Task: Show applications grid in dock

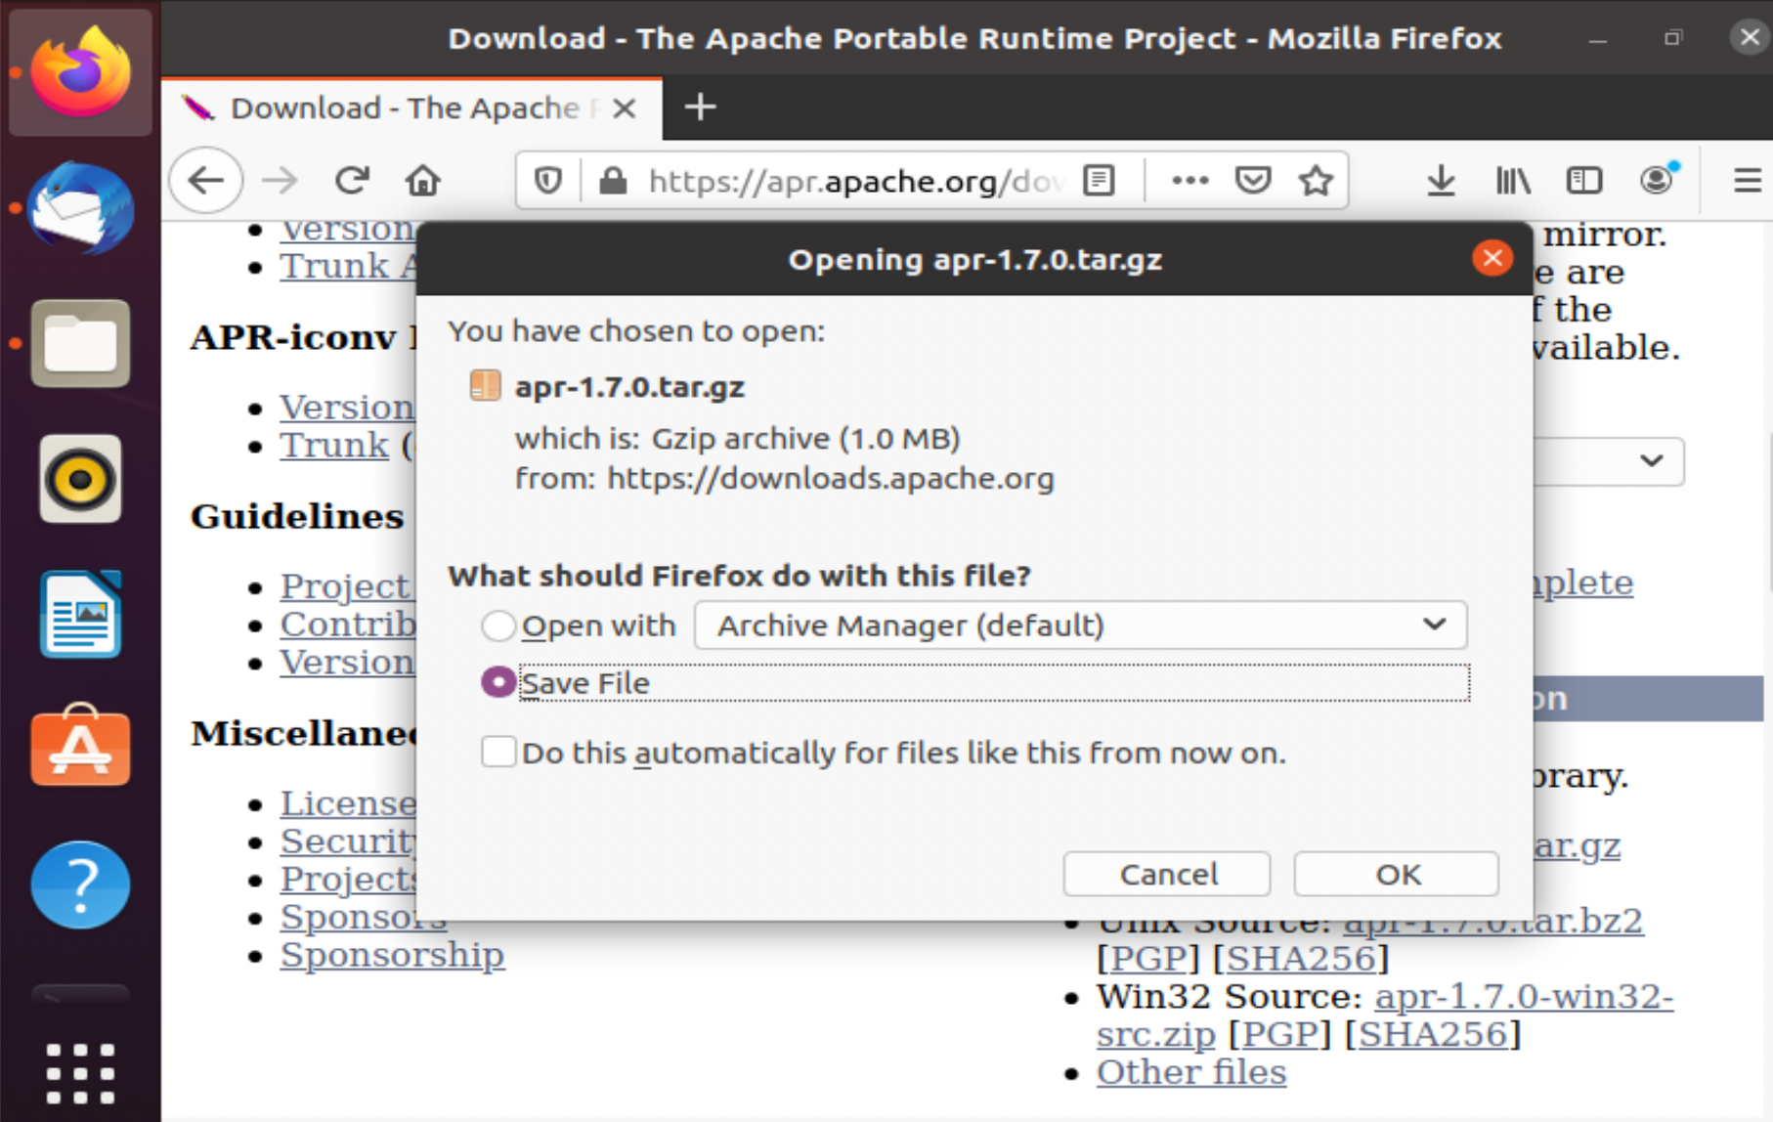Action: point(80,1073)
